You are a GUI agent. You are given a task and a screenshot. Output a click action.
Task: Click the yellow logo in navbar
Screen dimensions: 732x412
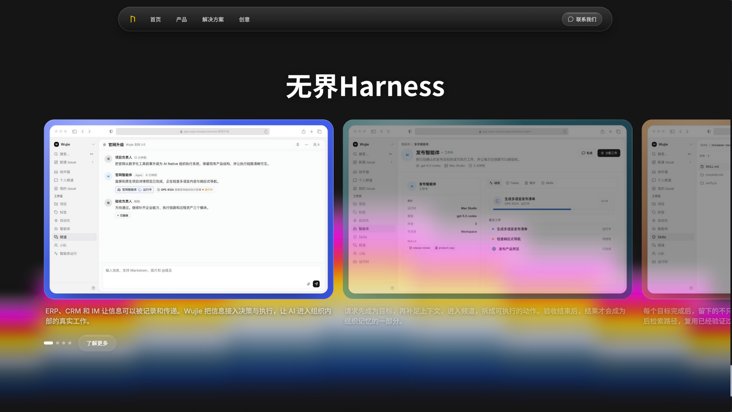(x=133, y=19)
